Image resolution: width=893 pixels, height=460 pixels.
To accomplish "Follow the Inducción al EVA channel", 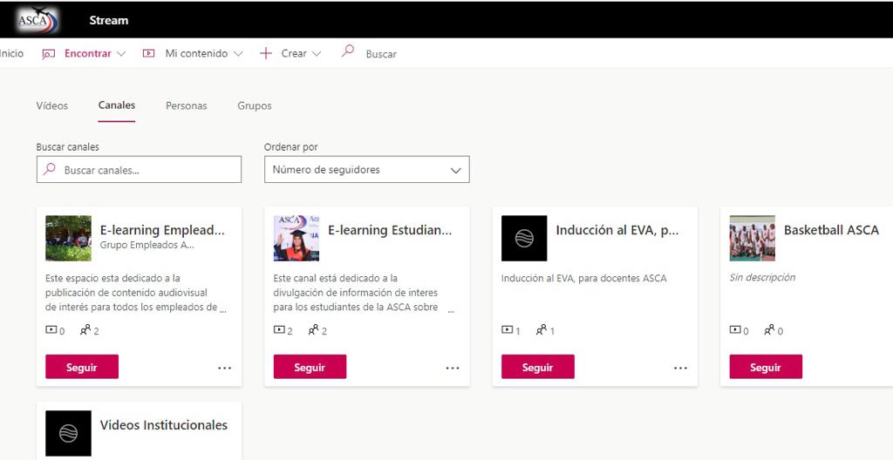I will pos(537,367).
